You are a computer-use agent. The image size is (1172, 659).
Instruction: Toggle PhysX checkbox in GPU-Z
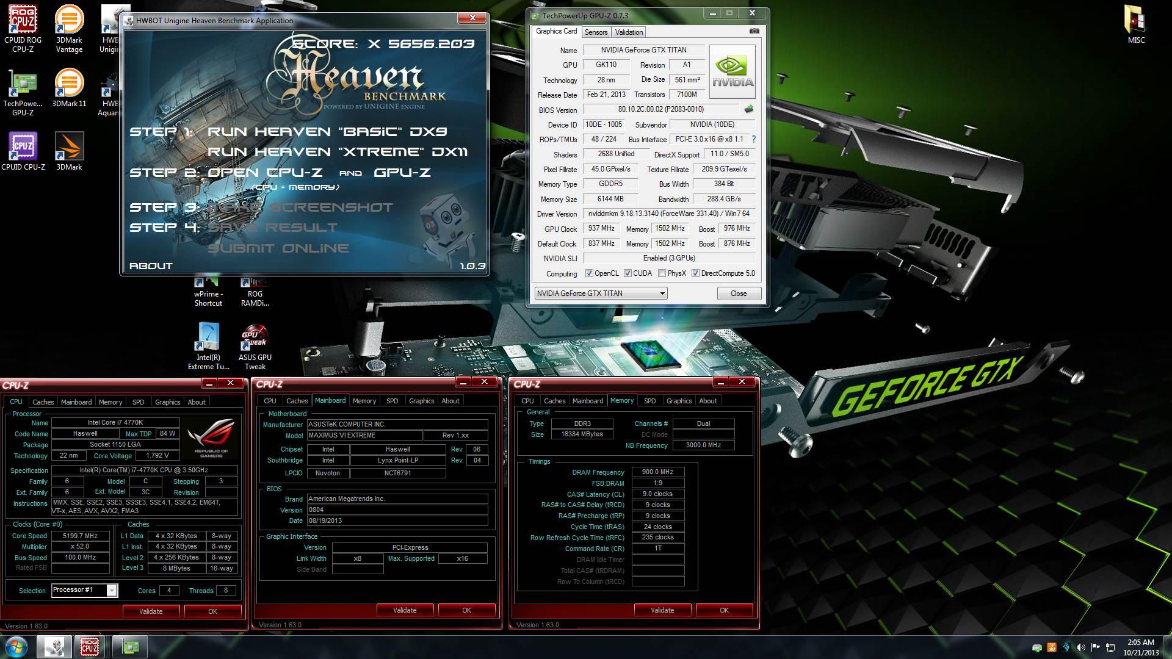coord(662,273)
